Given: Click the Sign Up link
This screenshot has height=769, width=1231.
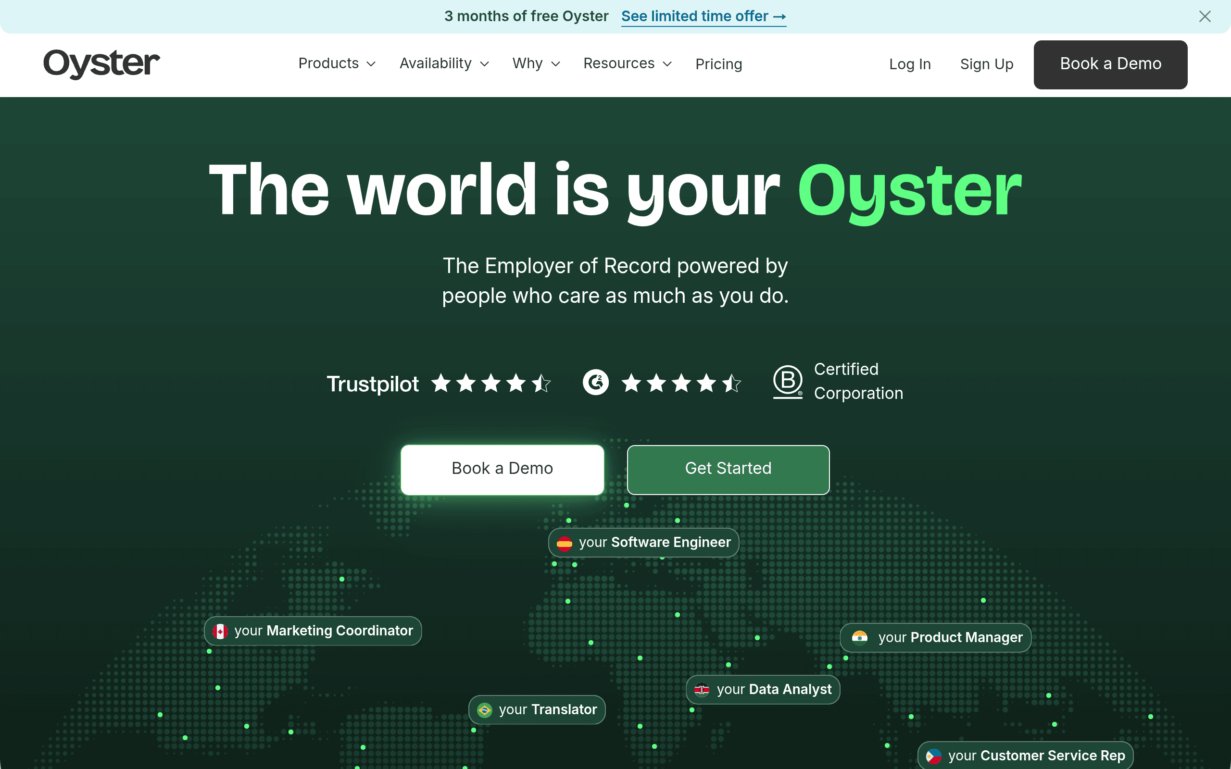Looking at the screenshot, I should 986,64.
